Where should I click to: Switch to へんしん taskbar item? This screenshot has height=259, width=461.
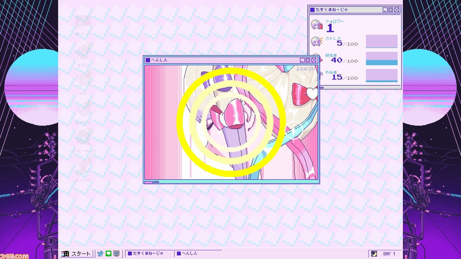(x=198, y=254)
